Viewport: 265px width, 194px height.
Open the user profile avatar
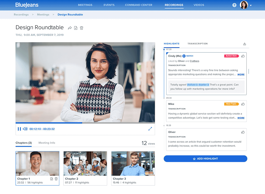pyautogui.click(x=244, y=5)
